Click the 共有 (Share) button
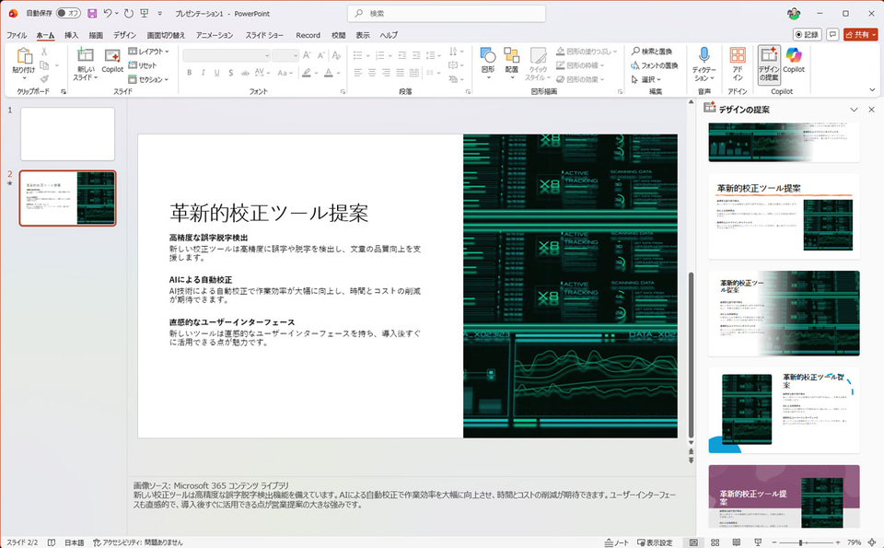884x548 pixels. click(861, 34)
